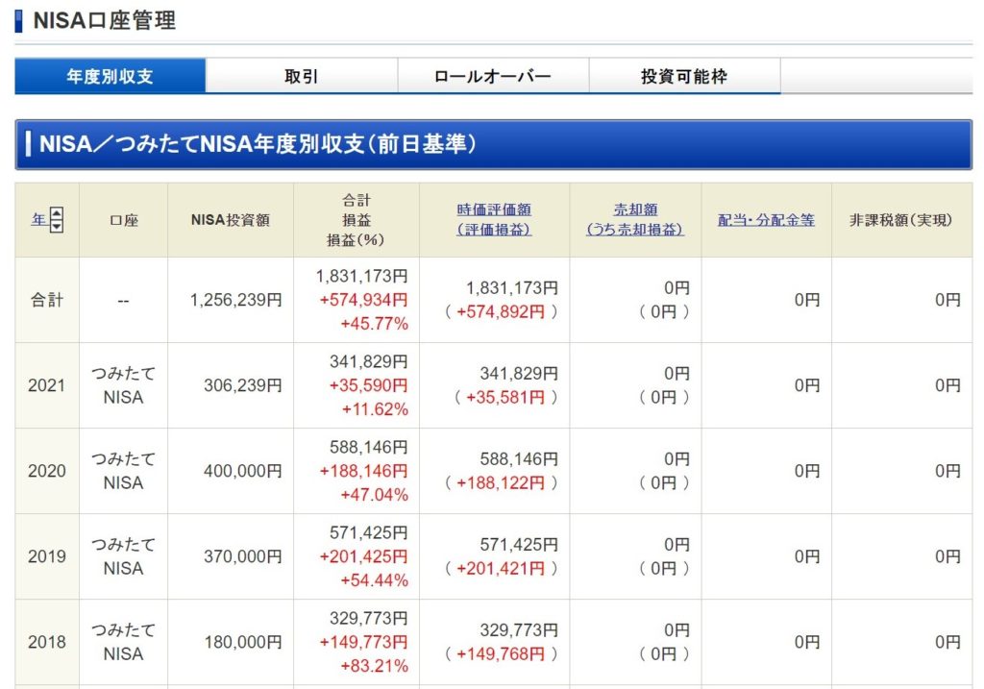The height and width of the screenshot is (689, 984).
Task: Select the +45.77% total gain percentage
Action: tap(374, 324)
